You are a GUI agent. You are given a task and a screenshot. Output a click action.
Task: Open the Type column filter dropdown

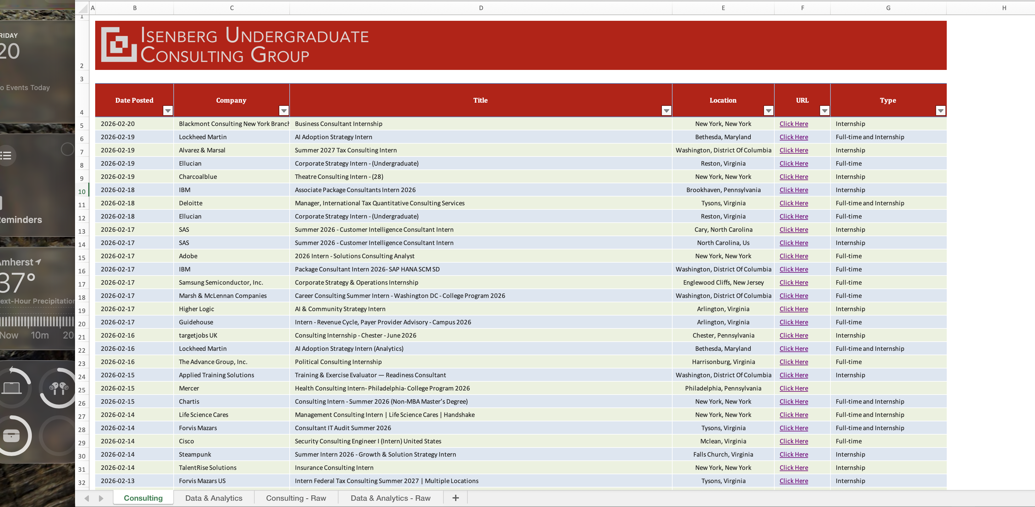[940, 111]
